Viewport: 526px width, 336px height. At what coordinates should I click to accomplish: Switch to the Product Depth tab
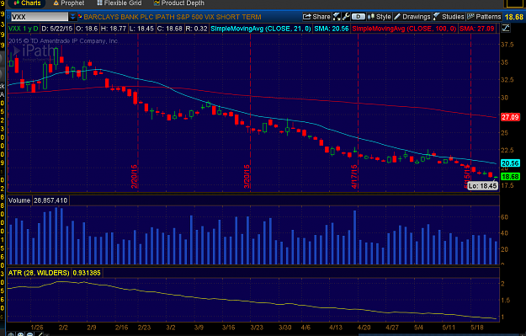click(178, 3)
